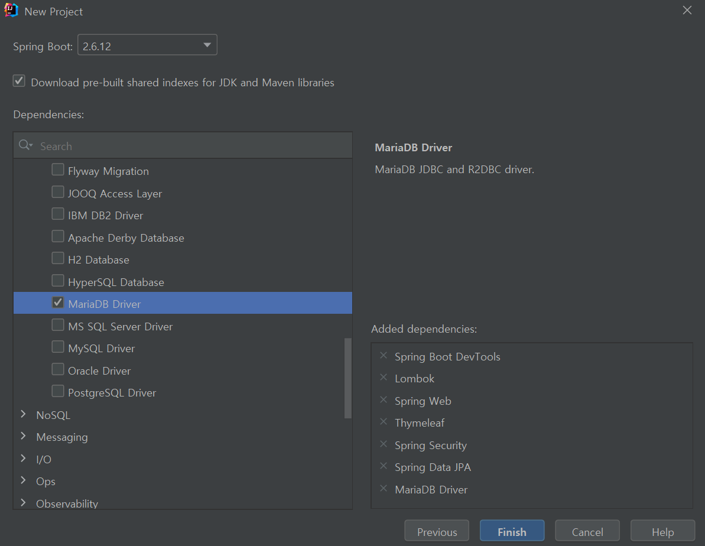Remove Lombok using its X icon
This screenshot has width=705, height=546.
(384, 378)
